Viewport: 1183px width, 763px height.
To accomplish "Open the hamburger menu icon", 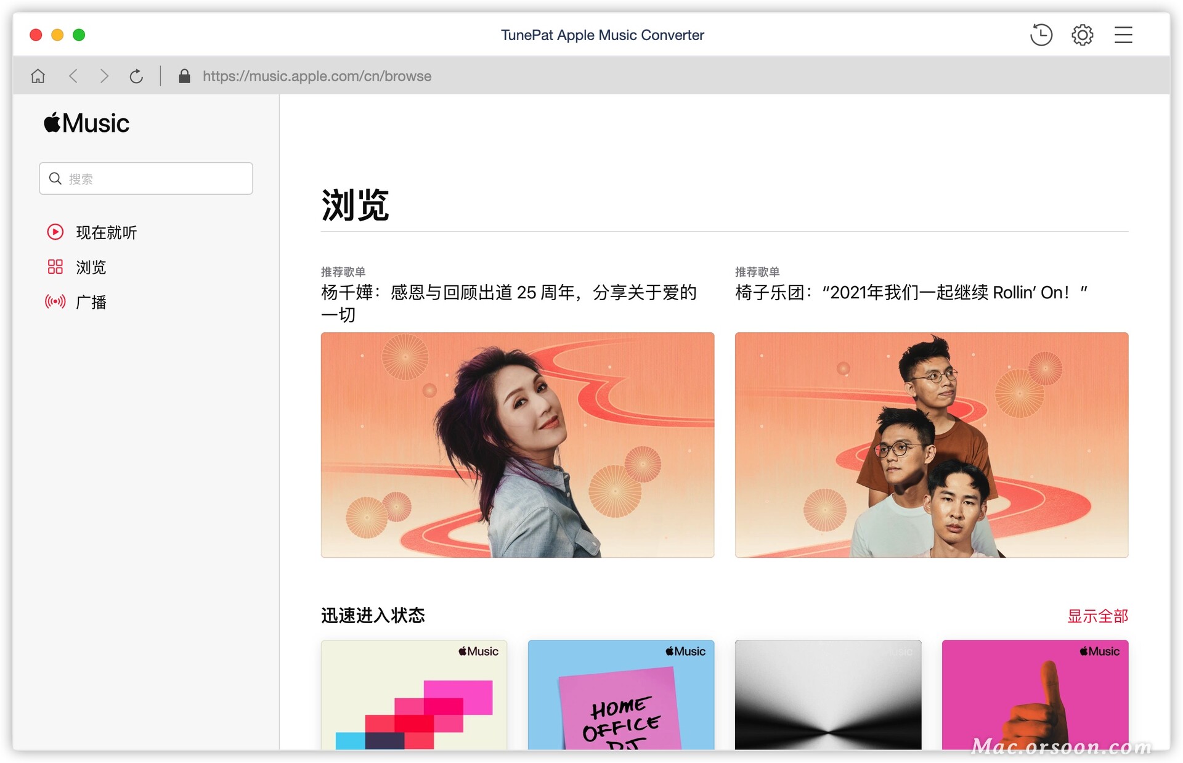I will click(1123, 35).
